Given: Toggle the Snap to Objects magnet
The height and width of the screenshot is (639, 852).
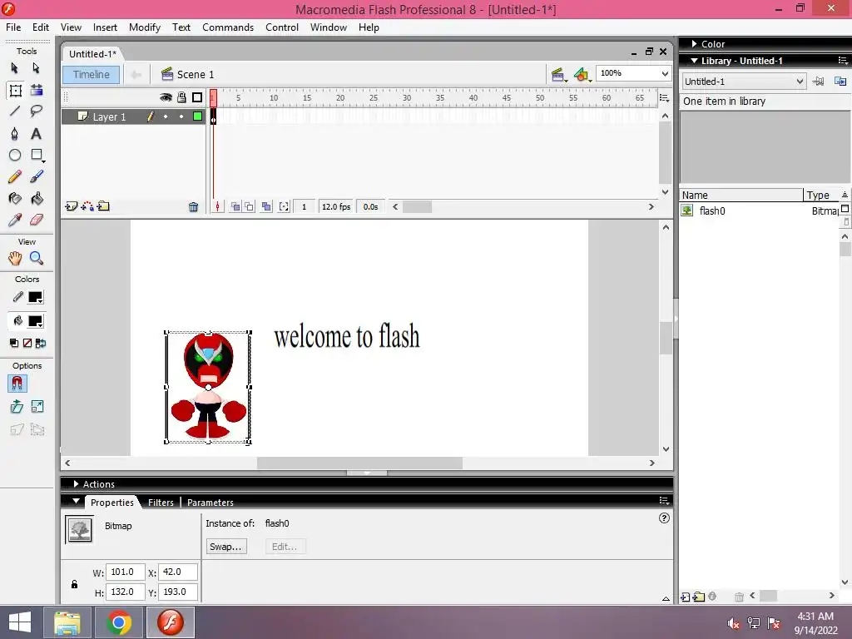Looking at the screenshot, I should [x=17, y=384].
